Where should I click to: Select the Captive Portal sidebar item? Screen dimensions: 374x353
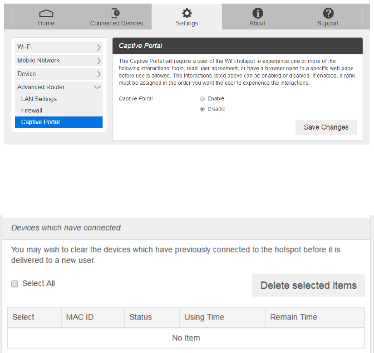pos(40,122)
